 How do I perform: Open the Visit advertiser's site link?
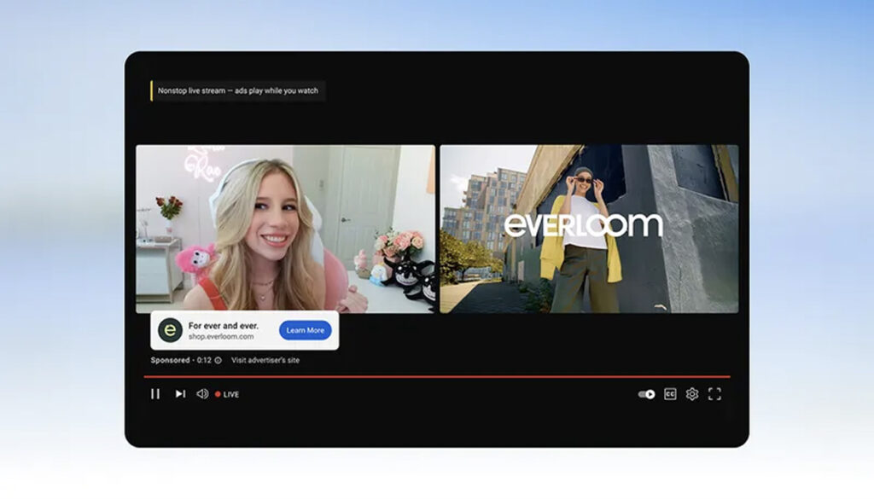[x=265, y=360]
